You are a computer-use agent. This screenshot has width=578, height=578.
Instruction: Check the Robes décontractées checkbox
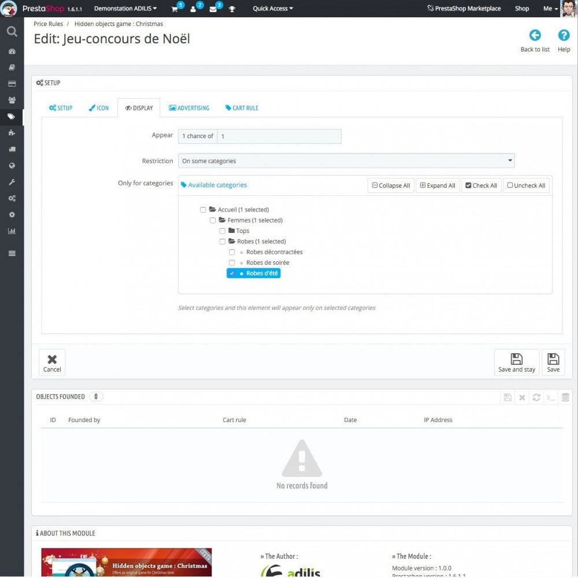point(232,252)
